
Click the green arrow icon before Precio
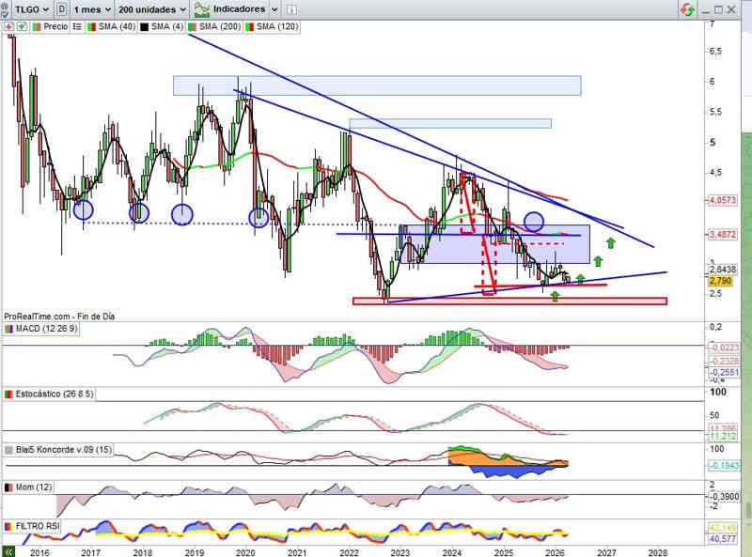[23, 27]
